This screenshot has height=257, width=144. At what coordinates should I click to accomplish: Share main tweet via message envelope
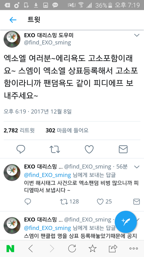[123, 149]
